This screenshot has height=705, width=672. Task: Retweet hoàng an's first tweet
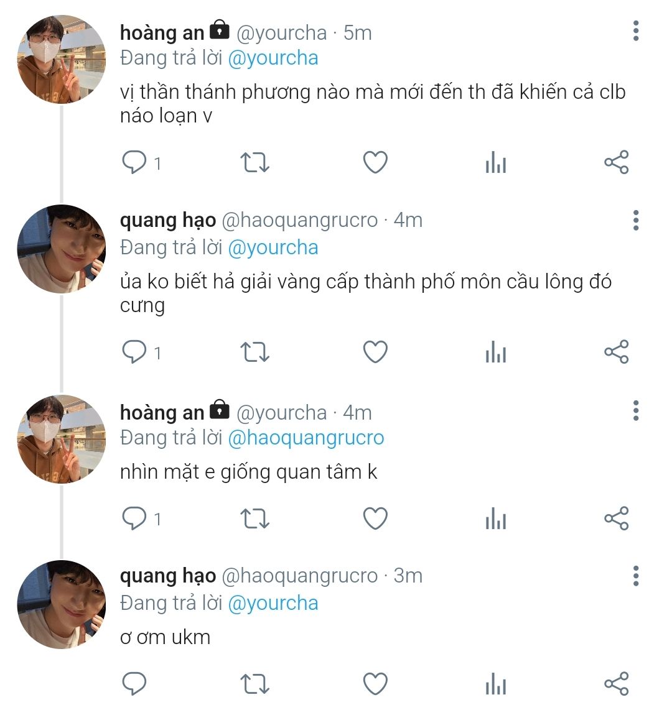pos(254,163)
